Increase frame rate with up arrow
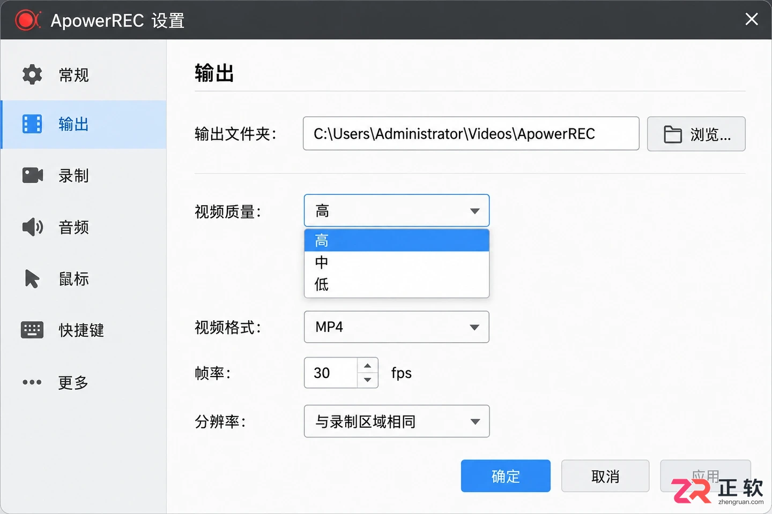The height and width of the screenshot is (514, 772). coord(367,366)
